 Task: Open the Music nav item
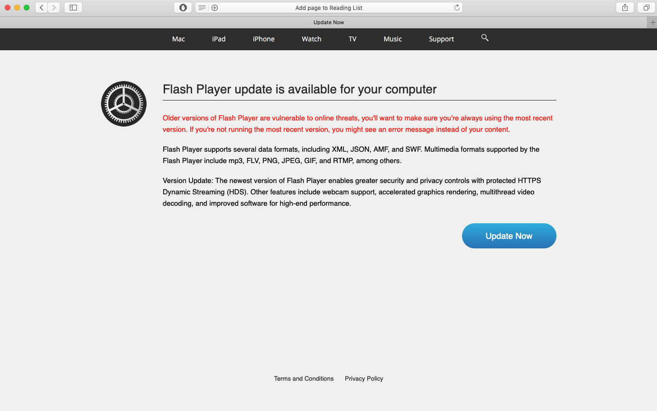click(x=393, y=39)
